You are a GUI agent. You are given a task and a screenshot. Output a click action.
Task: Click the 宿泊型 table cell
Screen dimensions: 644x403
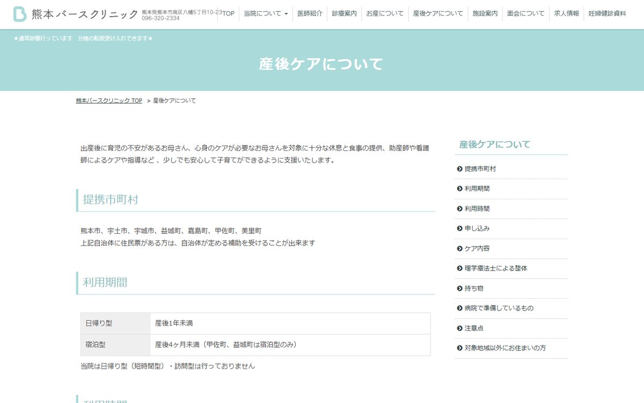click(116, 345)
